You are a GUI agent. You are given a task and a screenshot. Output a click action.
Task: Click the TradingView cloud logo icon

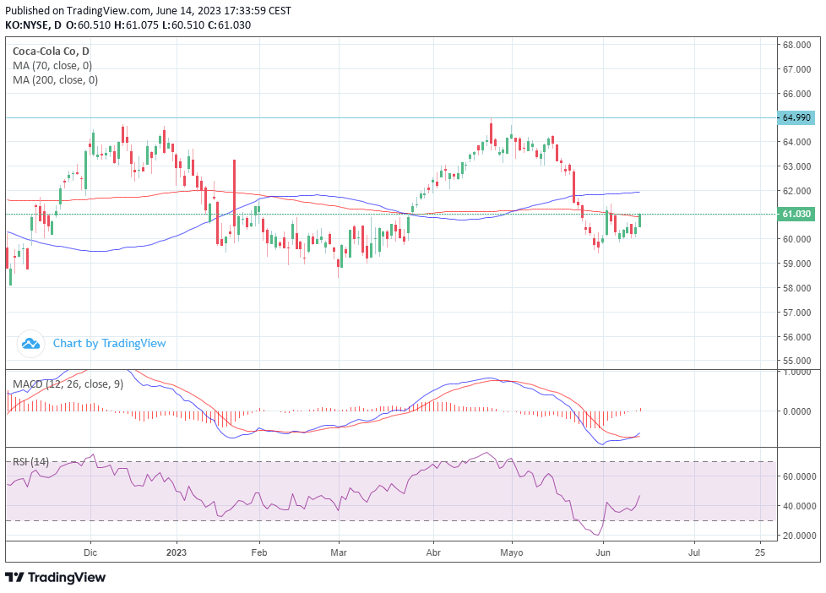point(30,344)
